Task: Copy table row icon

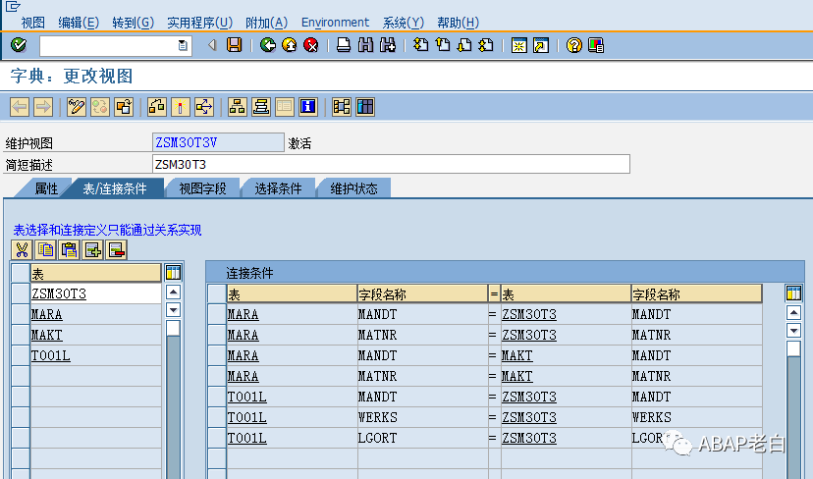Action: (x=45, y=250)
